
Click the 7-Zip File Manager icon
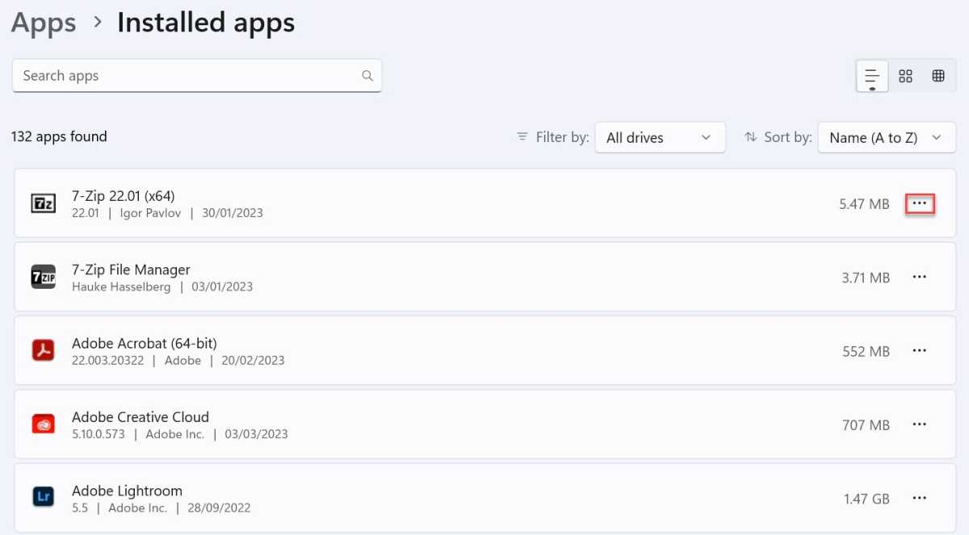coord(43,277)
